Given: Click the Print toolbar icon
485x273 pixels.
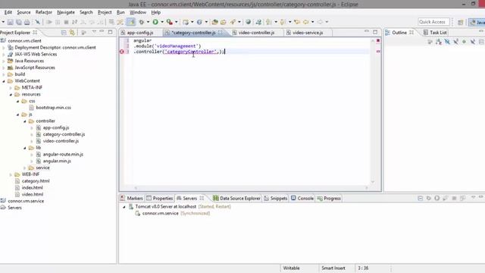Looking at the screenshot, I should [x=27, y=22].
